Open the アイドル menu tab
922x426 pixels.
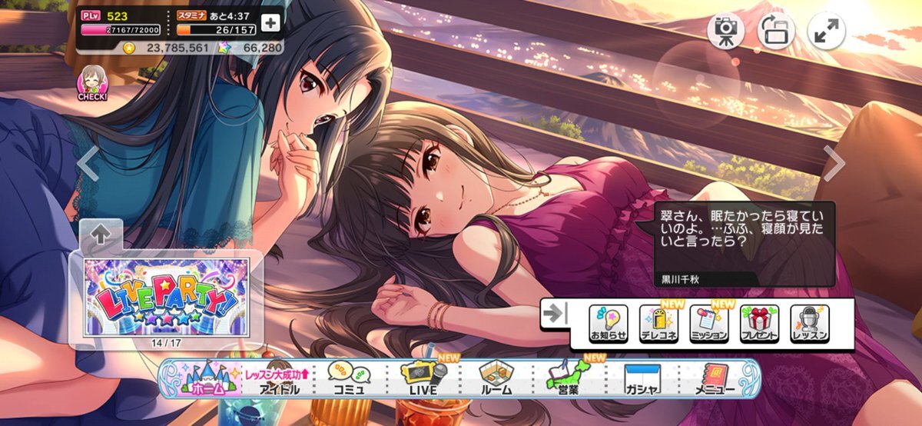277,379
